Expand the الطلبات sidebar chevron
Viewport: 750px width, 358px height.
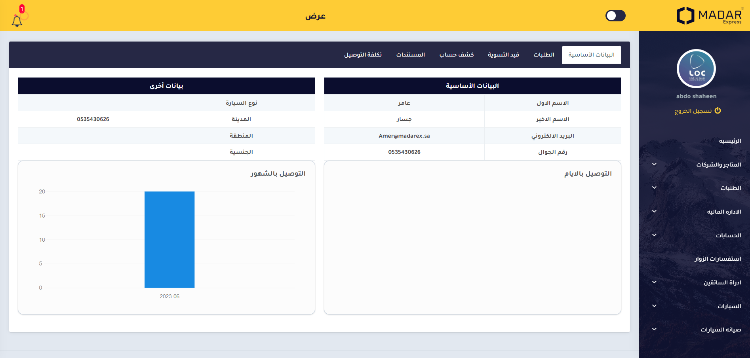point(654,188)
